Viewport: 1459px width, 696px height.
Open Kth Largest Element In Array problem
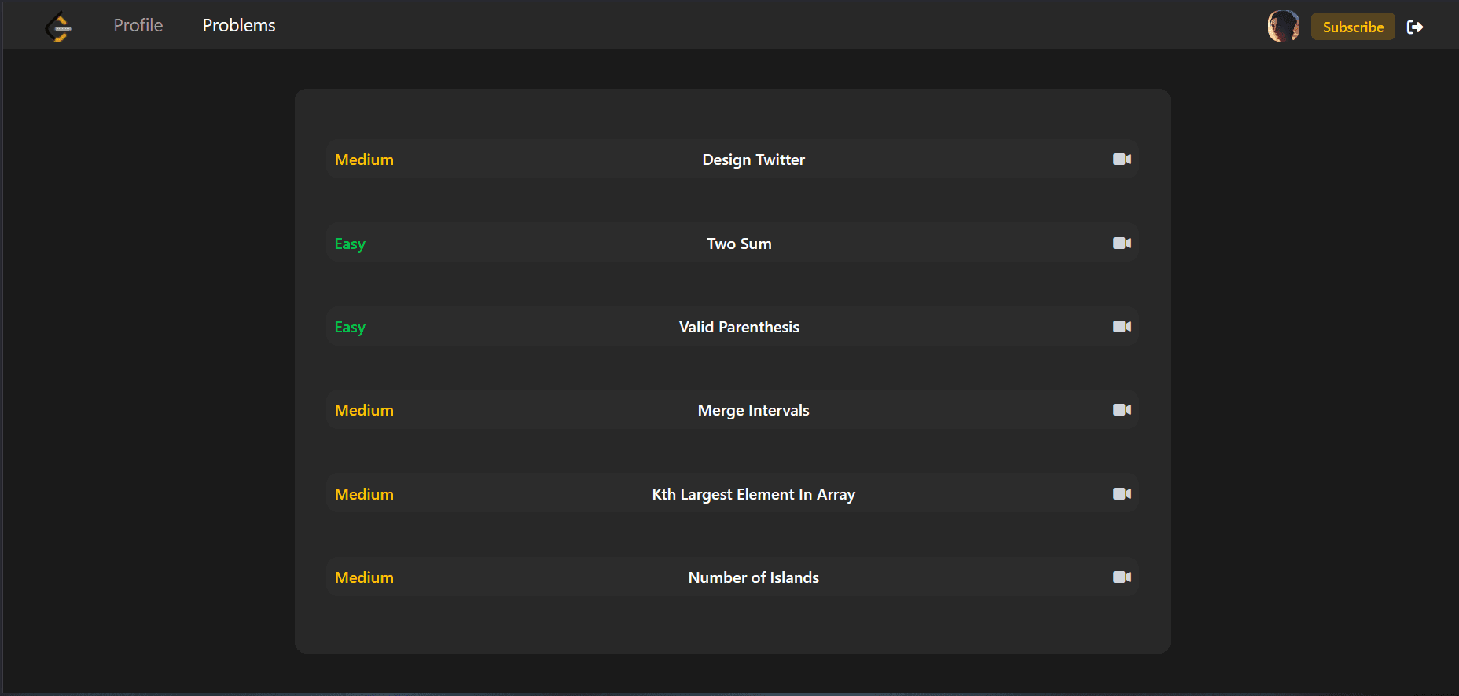pos(753,494)
